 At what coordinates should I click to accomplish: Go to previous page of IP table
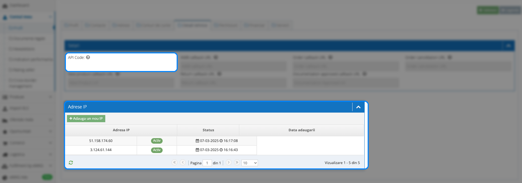pyautogui.click(x=183, y=162)
